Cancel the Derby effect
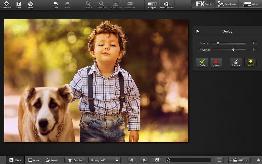The width and height of the screenshot is (262, 164). (x=216, y=62)
